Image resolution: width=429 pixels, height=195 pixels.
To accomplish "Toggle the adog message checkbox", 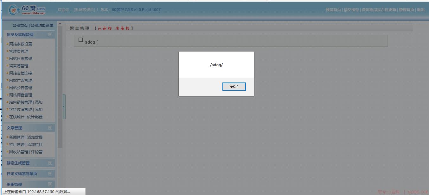I will click(80, 40).
